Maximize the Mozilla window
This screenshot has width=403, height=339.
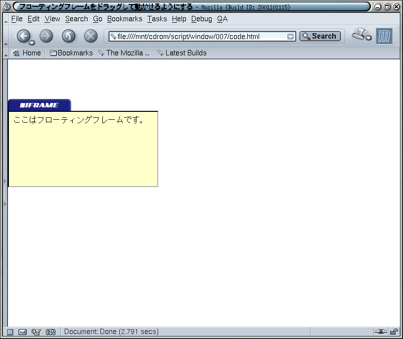coord(387,7)
